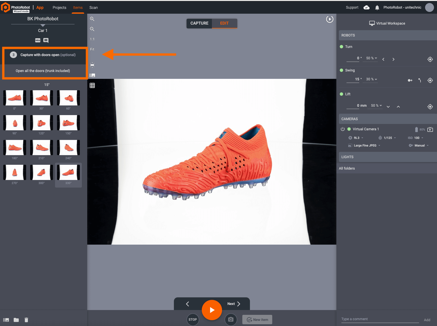
Task: Open live view for Virtual Camera 1
Action: click(430, 129)
